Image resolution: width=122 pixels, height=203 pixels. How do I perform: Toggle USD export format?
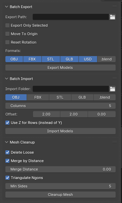(x=88, y=59)
